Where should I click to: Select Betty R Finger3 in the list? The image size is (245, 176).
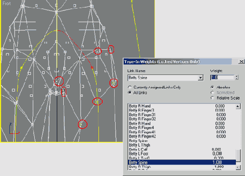[182, 110]
